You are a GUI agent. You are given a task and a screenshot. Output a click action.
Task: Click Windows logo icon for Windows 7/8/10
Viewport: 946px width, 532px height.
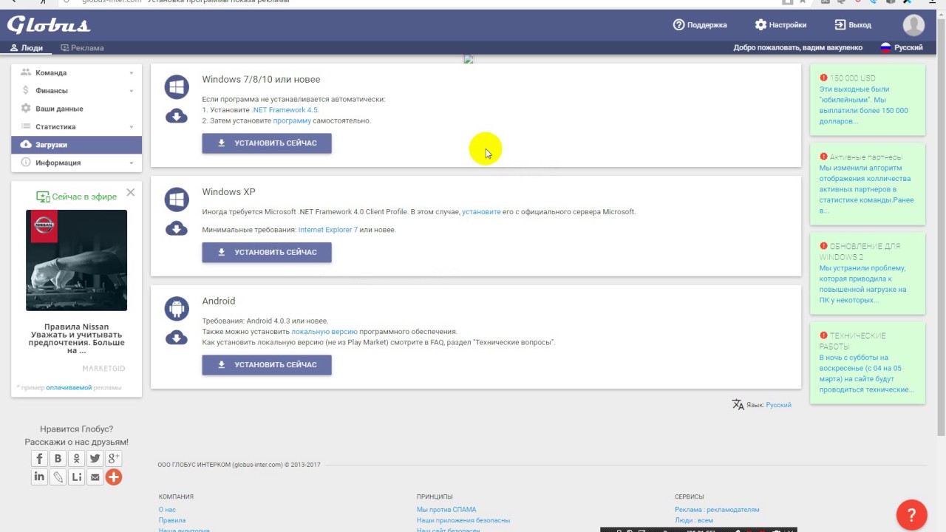tap(177, 87)
